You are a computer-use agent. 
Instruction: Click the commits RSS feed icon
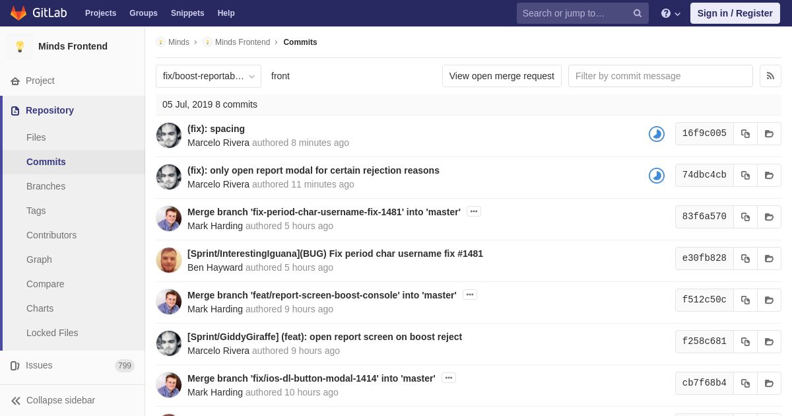[770, 76]
